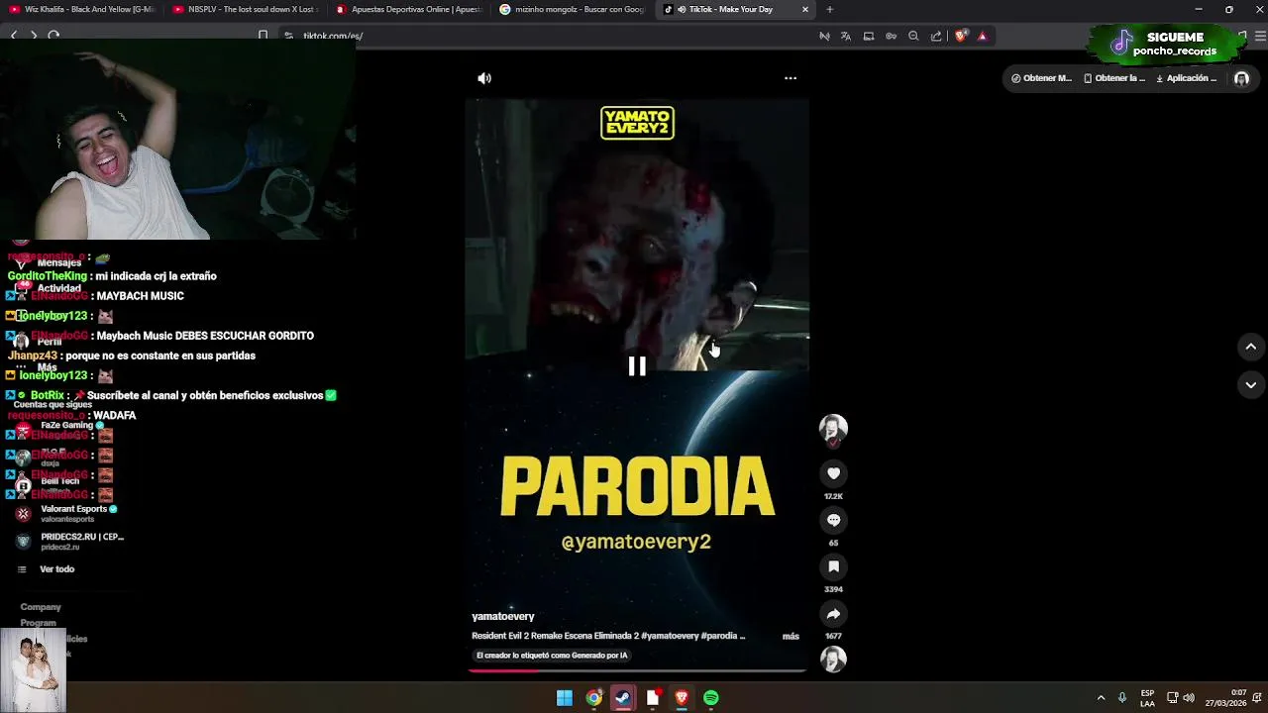Seek along the video progress bar
Image resolution: width=1268 pixels, height=713 pixels.
click(637, 670)
